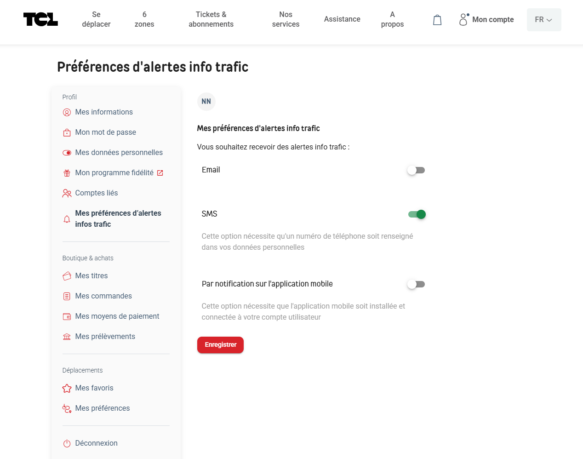Image resolution: width=583 pixels, height=459 pixels.
Task: Click 'Vous souhaitez recevoir des alertes' text
Action: (273, 147)
